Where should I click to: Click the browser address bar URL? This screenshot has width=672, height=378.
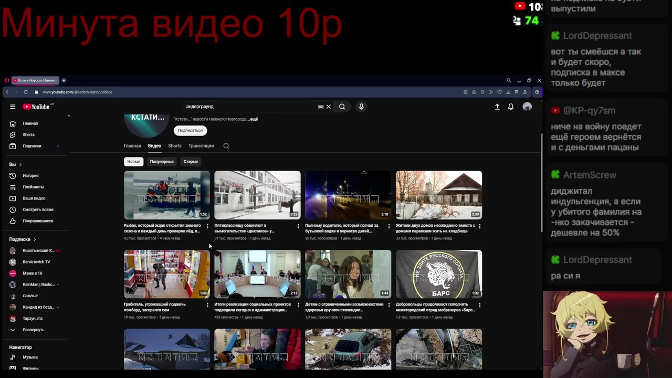[78, 92]
